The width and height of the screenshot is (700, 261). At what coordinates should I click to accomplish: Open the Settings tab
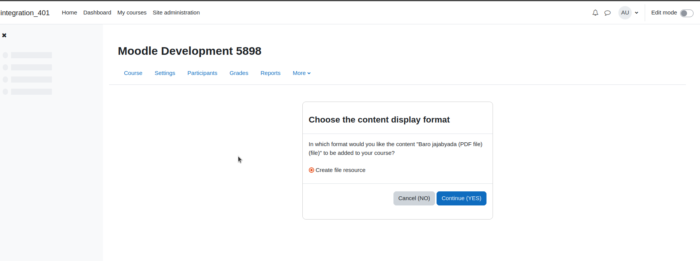(165, 73)
